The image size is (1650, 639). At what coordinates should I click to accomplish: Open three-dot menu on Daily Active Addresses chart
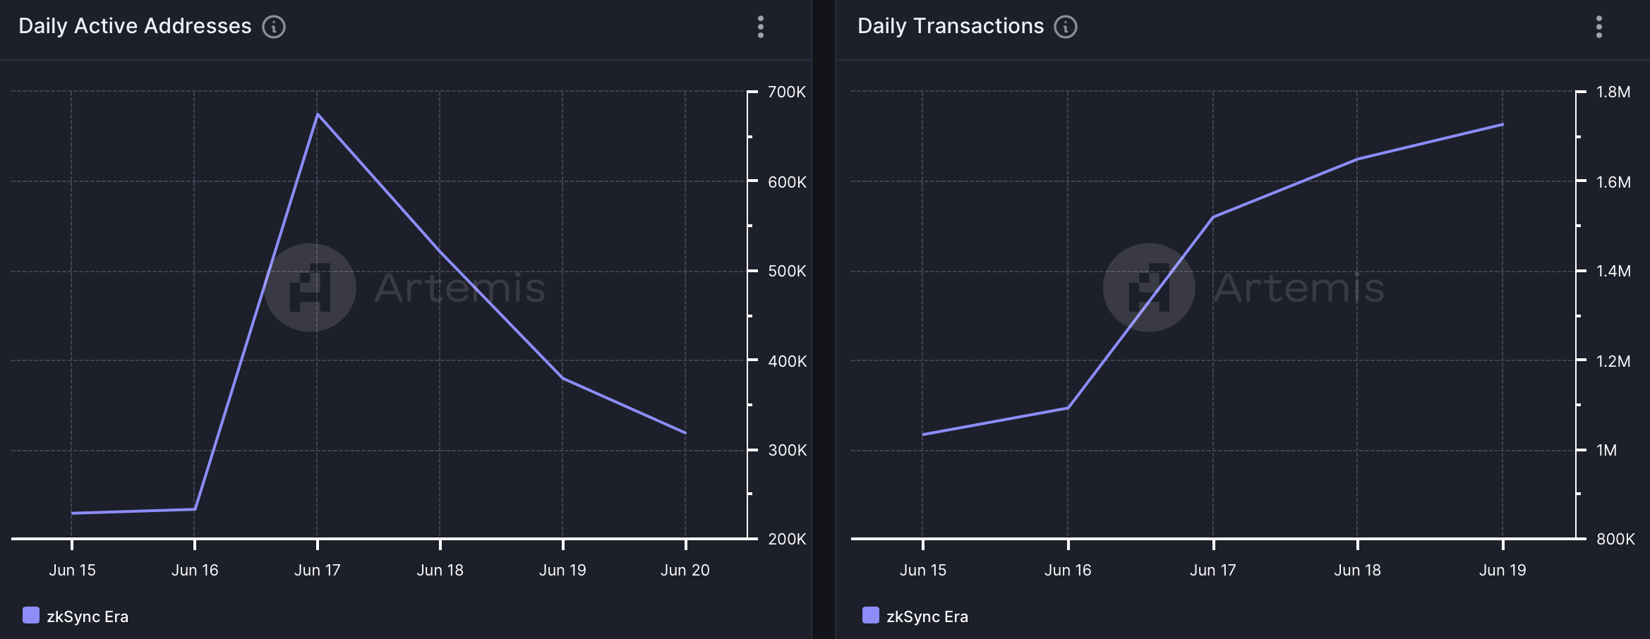click(761, 27)
